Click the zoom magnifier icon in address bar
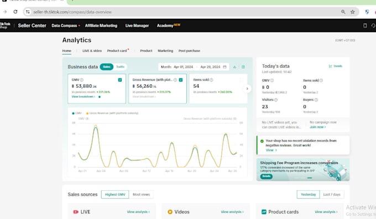The width and height of the screenshot is (376, 219). 343,12
